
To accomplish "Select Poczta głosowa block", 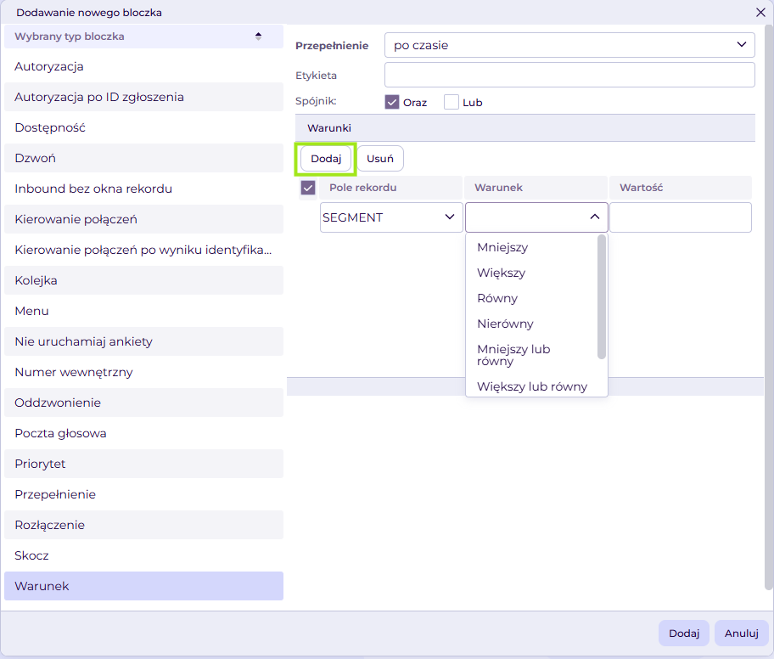I will [x=143, y=433].
